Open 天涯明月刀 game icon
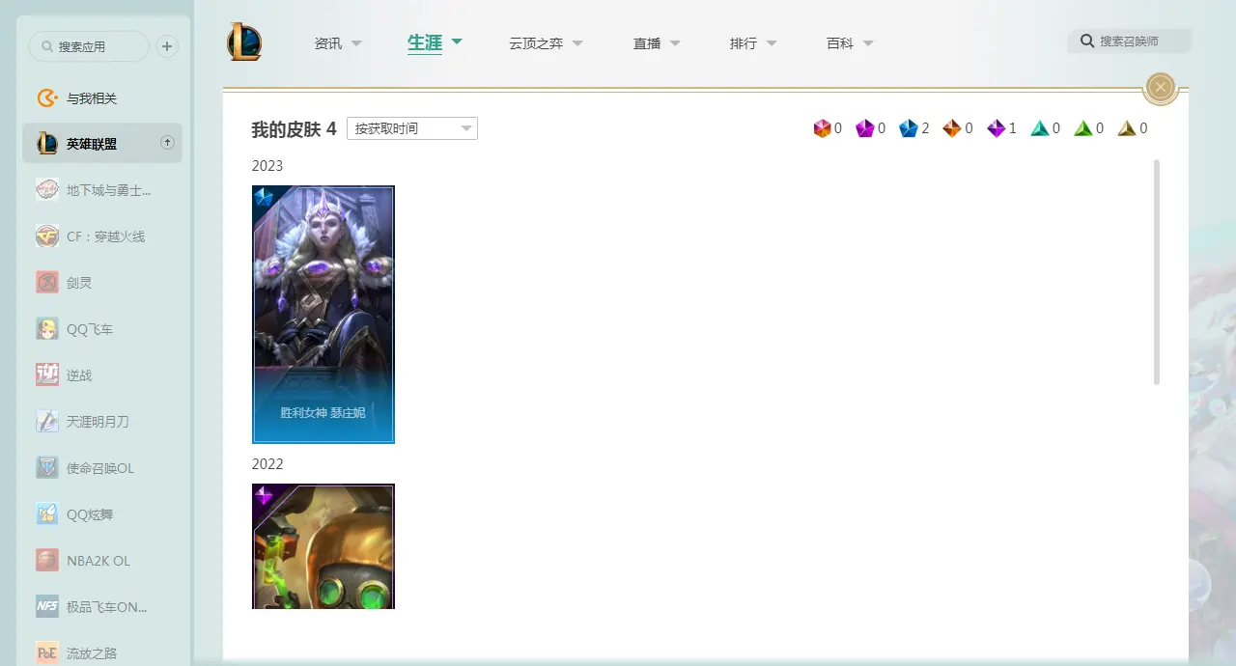Screen dimensions: 1236x666 point(47,422)
